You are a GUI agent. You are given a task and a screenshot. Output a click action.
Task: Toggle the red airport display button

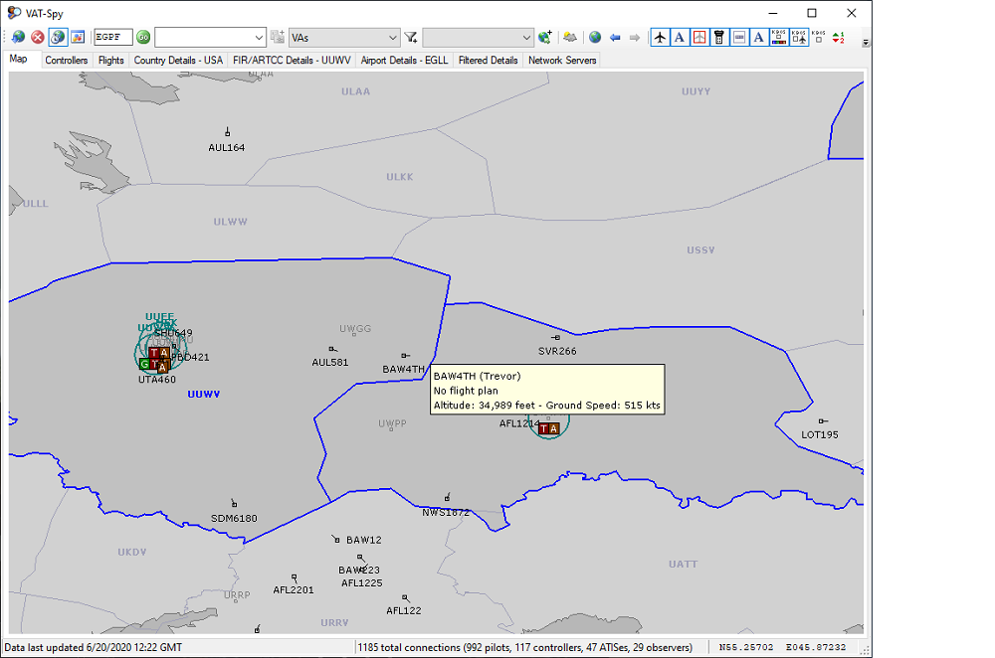(699, 38)
